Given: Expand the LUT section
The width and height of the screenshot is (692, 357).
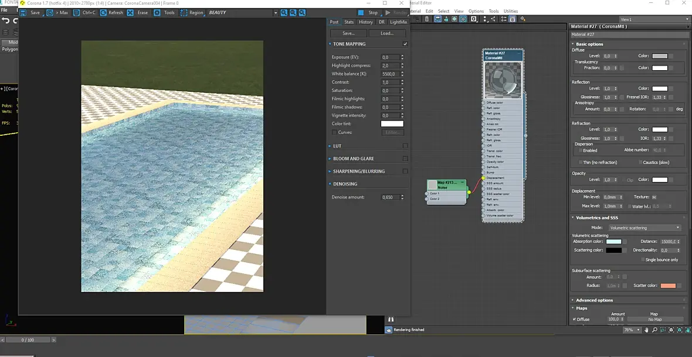Looking at the screenshot, I should click(x=337, y=146).
